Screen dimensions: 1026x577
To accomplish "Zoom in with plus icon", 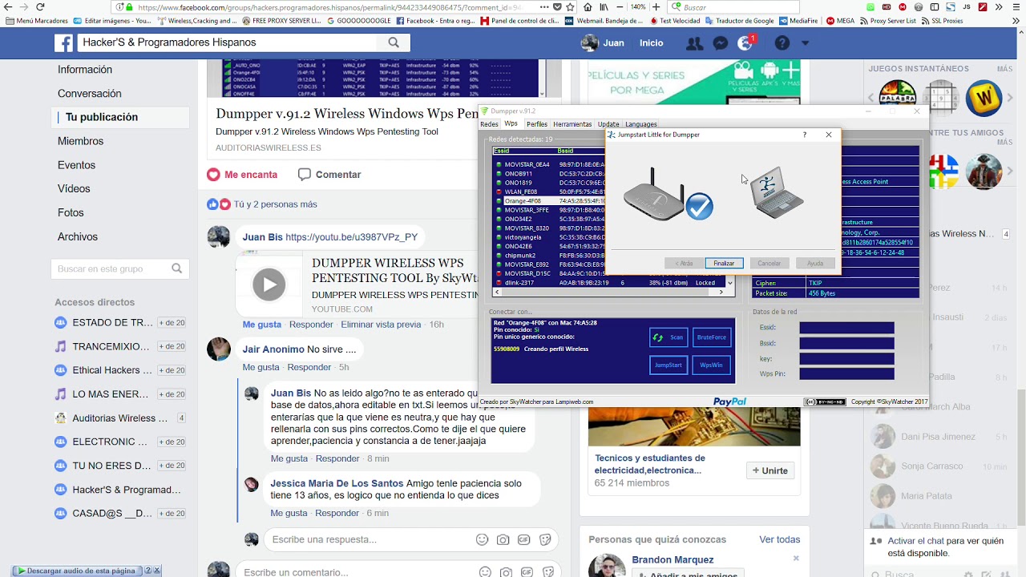I will (x=656, y=6).
